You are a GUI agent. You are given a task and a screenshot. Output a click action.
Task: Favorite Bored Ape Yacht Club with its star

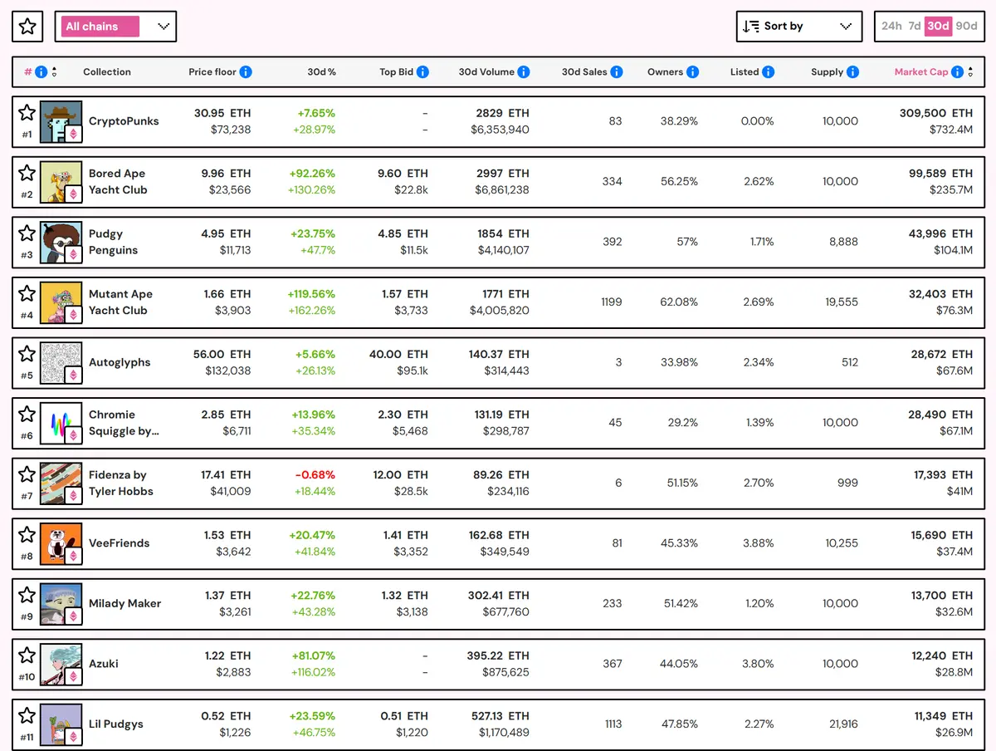(x=27, y=173)
